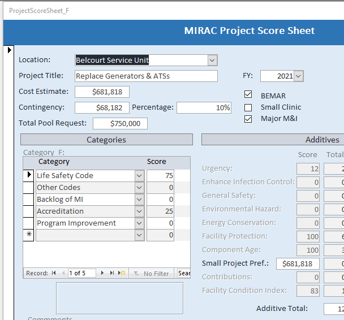344x320 pixels.
Task: Click the Additive Total field
Action: click(334, 309)
